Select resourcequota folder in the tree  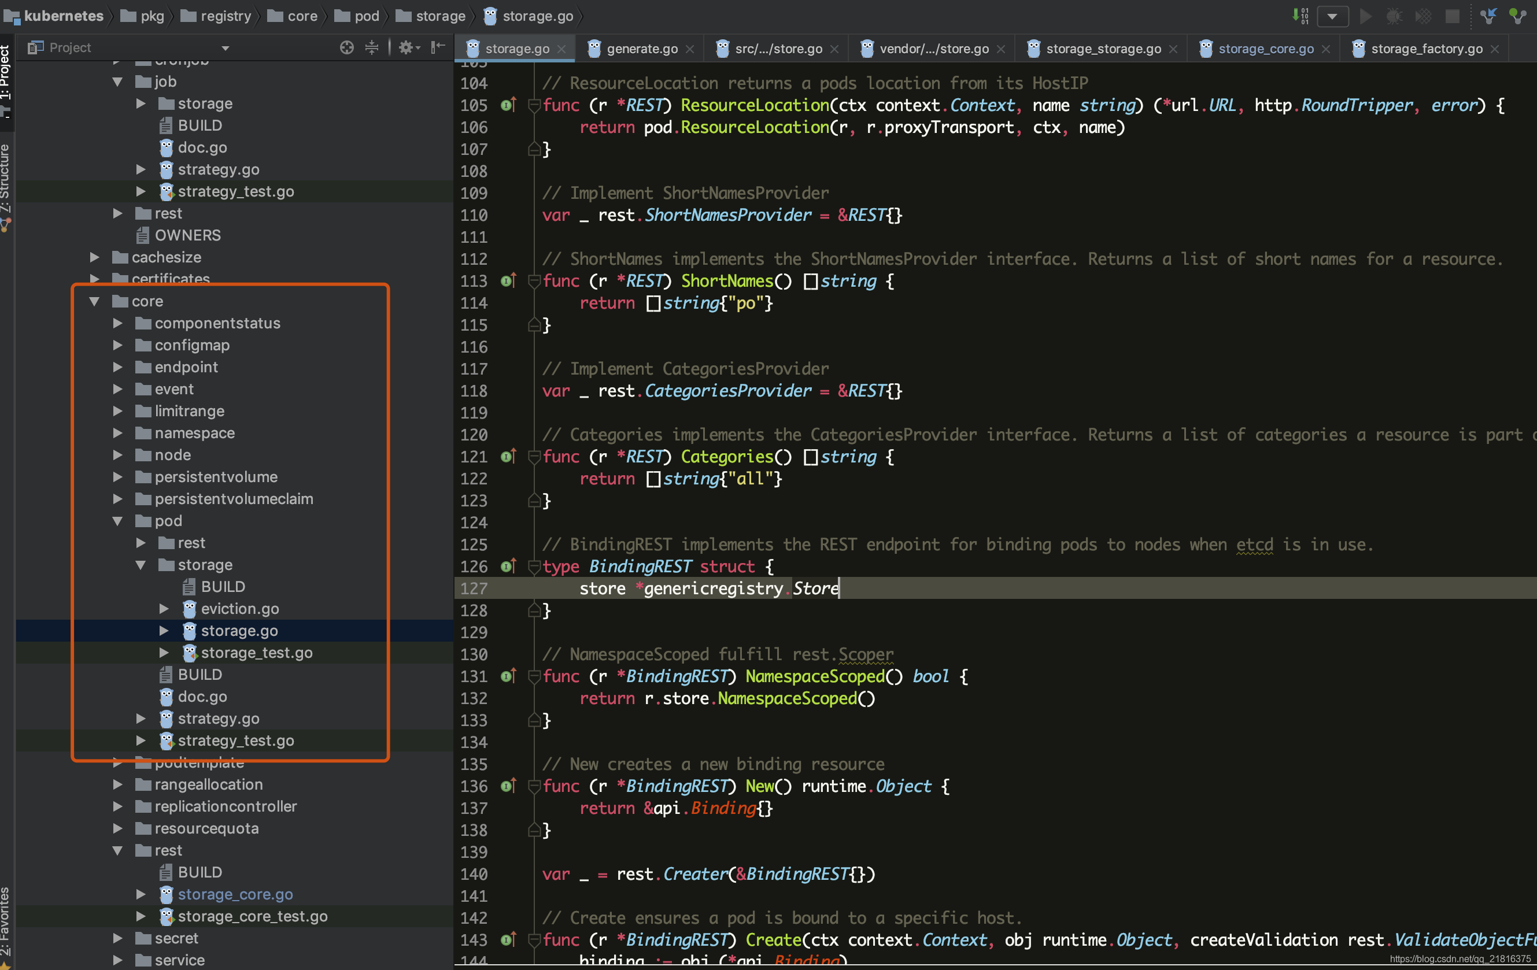click(206, 828)
